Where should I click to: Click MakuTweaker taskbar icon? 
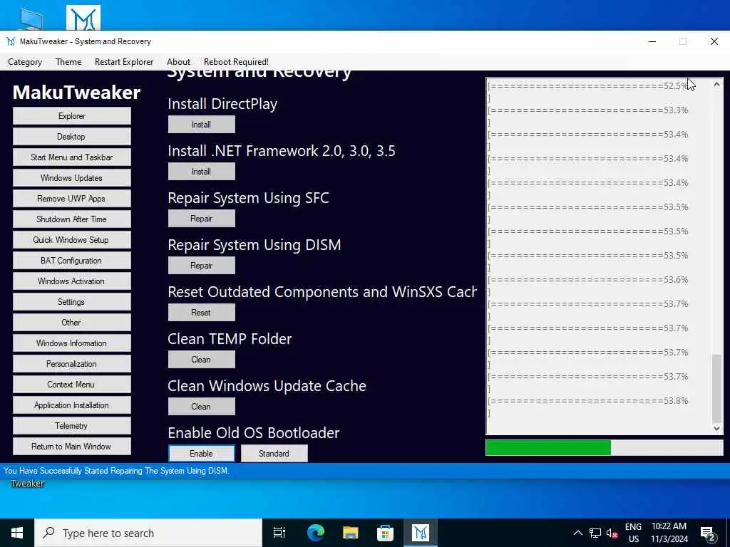420,533
